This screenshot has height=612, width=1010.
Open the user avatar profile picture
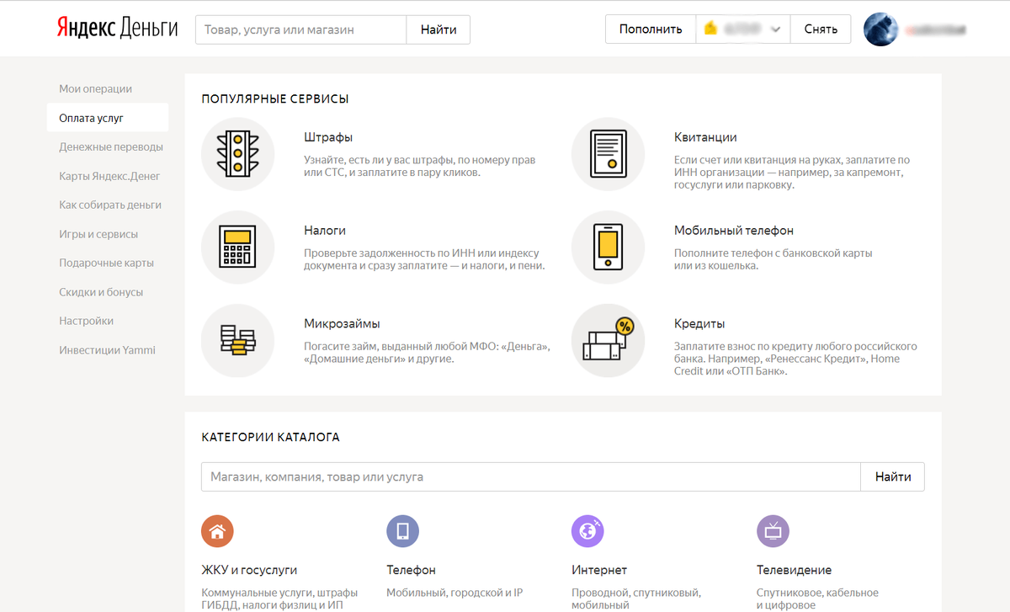pyautogui.click(x=881, y=29)
